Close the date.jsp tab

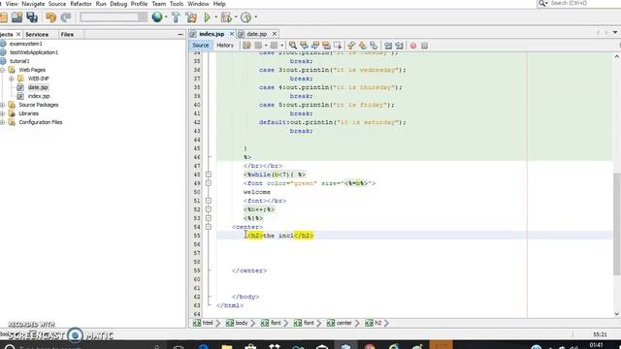click(x=275, y=34)
